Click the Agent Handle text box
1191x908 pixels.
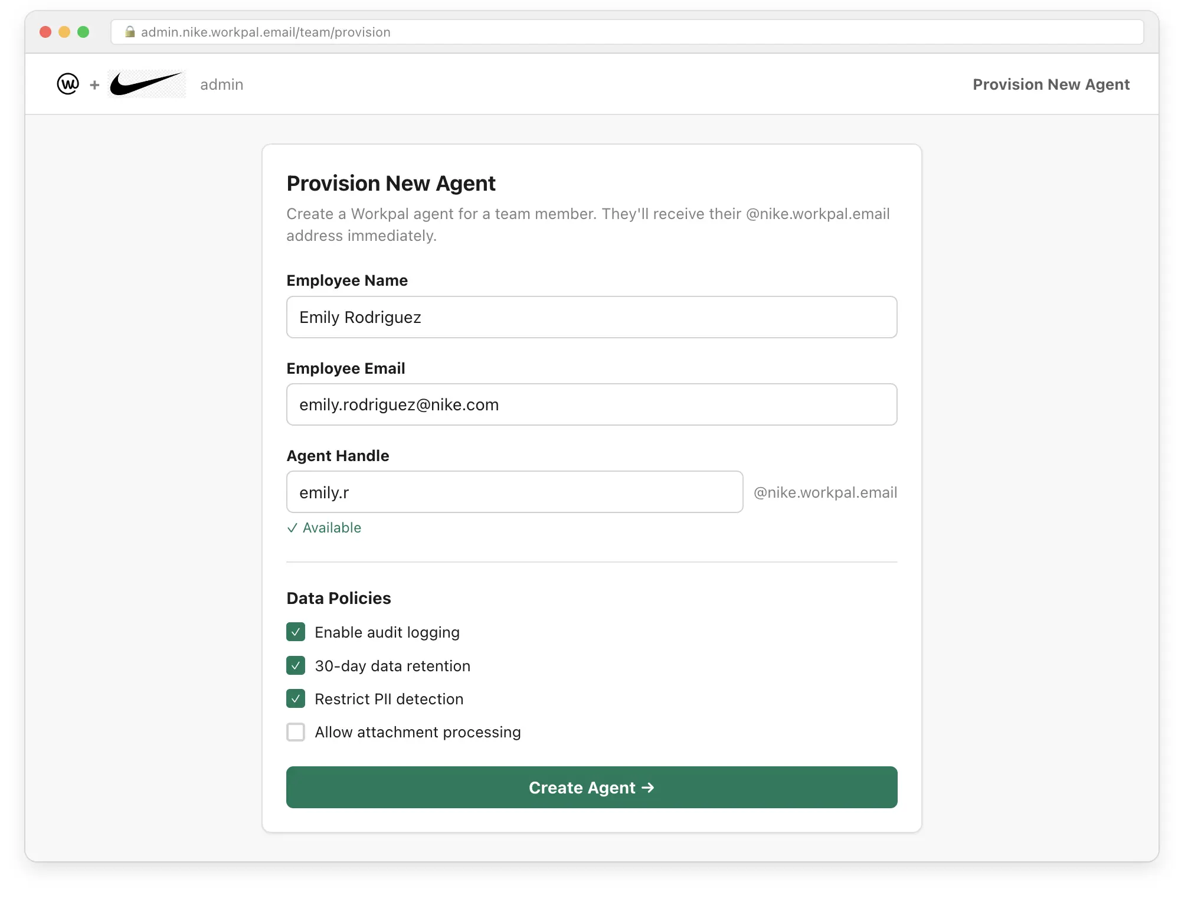pyautogui.click(x=514, y=492)
